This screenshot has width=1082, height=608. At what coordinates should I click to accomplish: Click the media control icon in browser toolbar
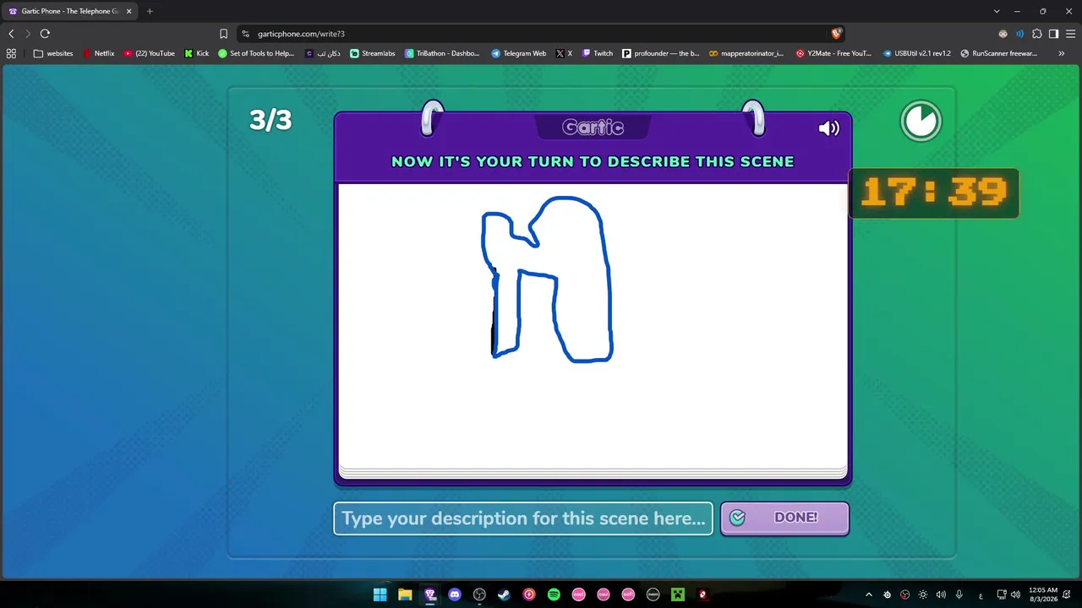coord(1019,34)
